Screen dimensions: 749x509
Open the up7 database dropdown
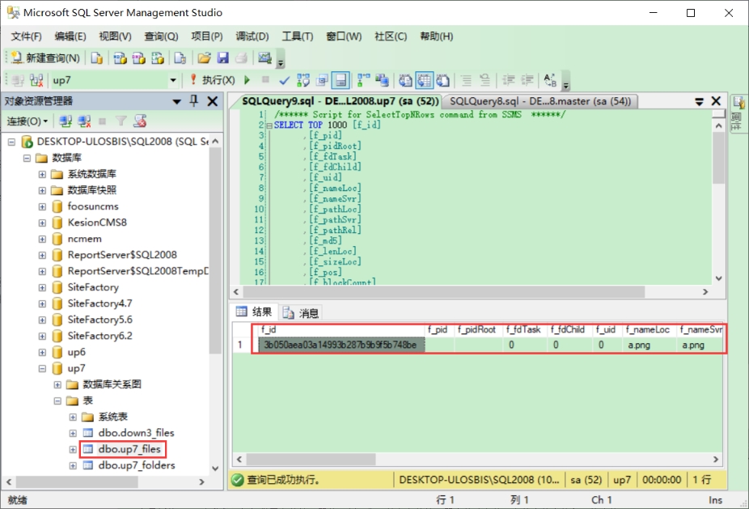[x=173, y=80]
